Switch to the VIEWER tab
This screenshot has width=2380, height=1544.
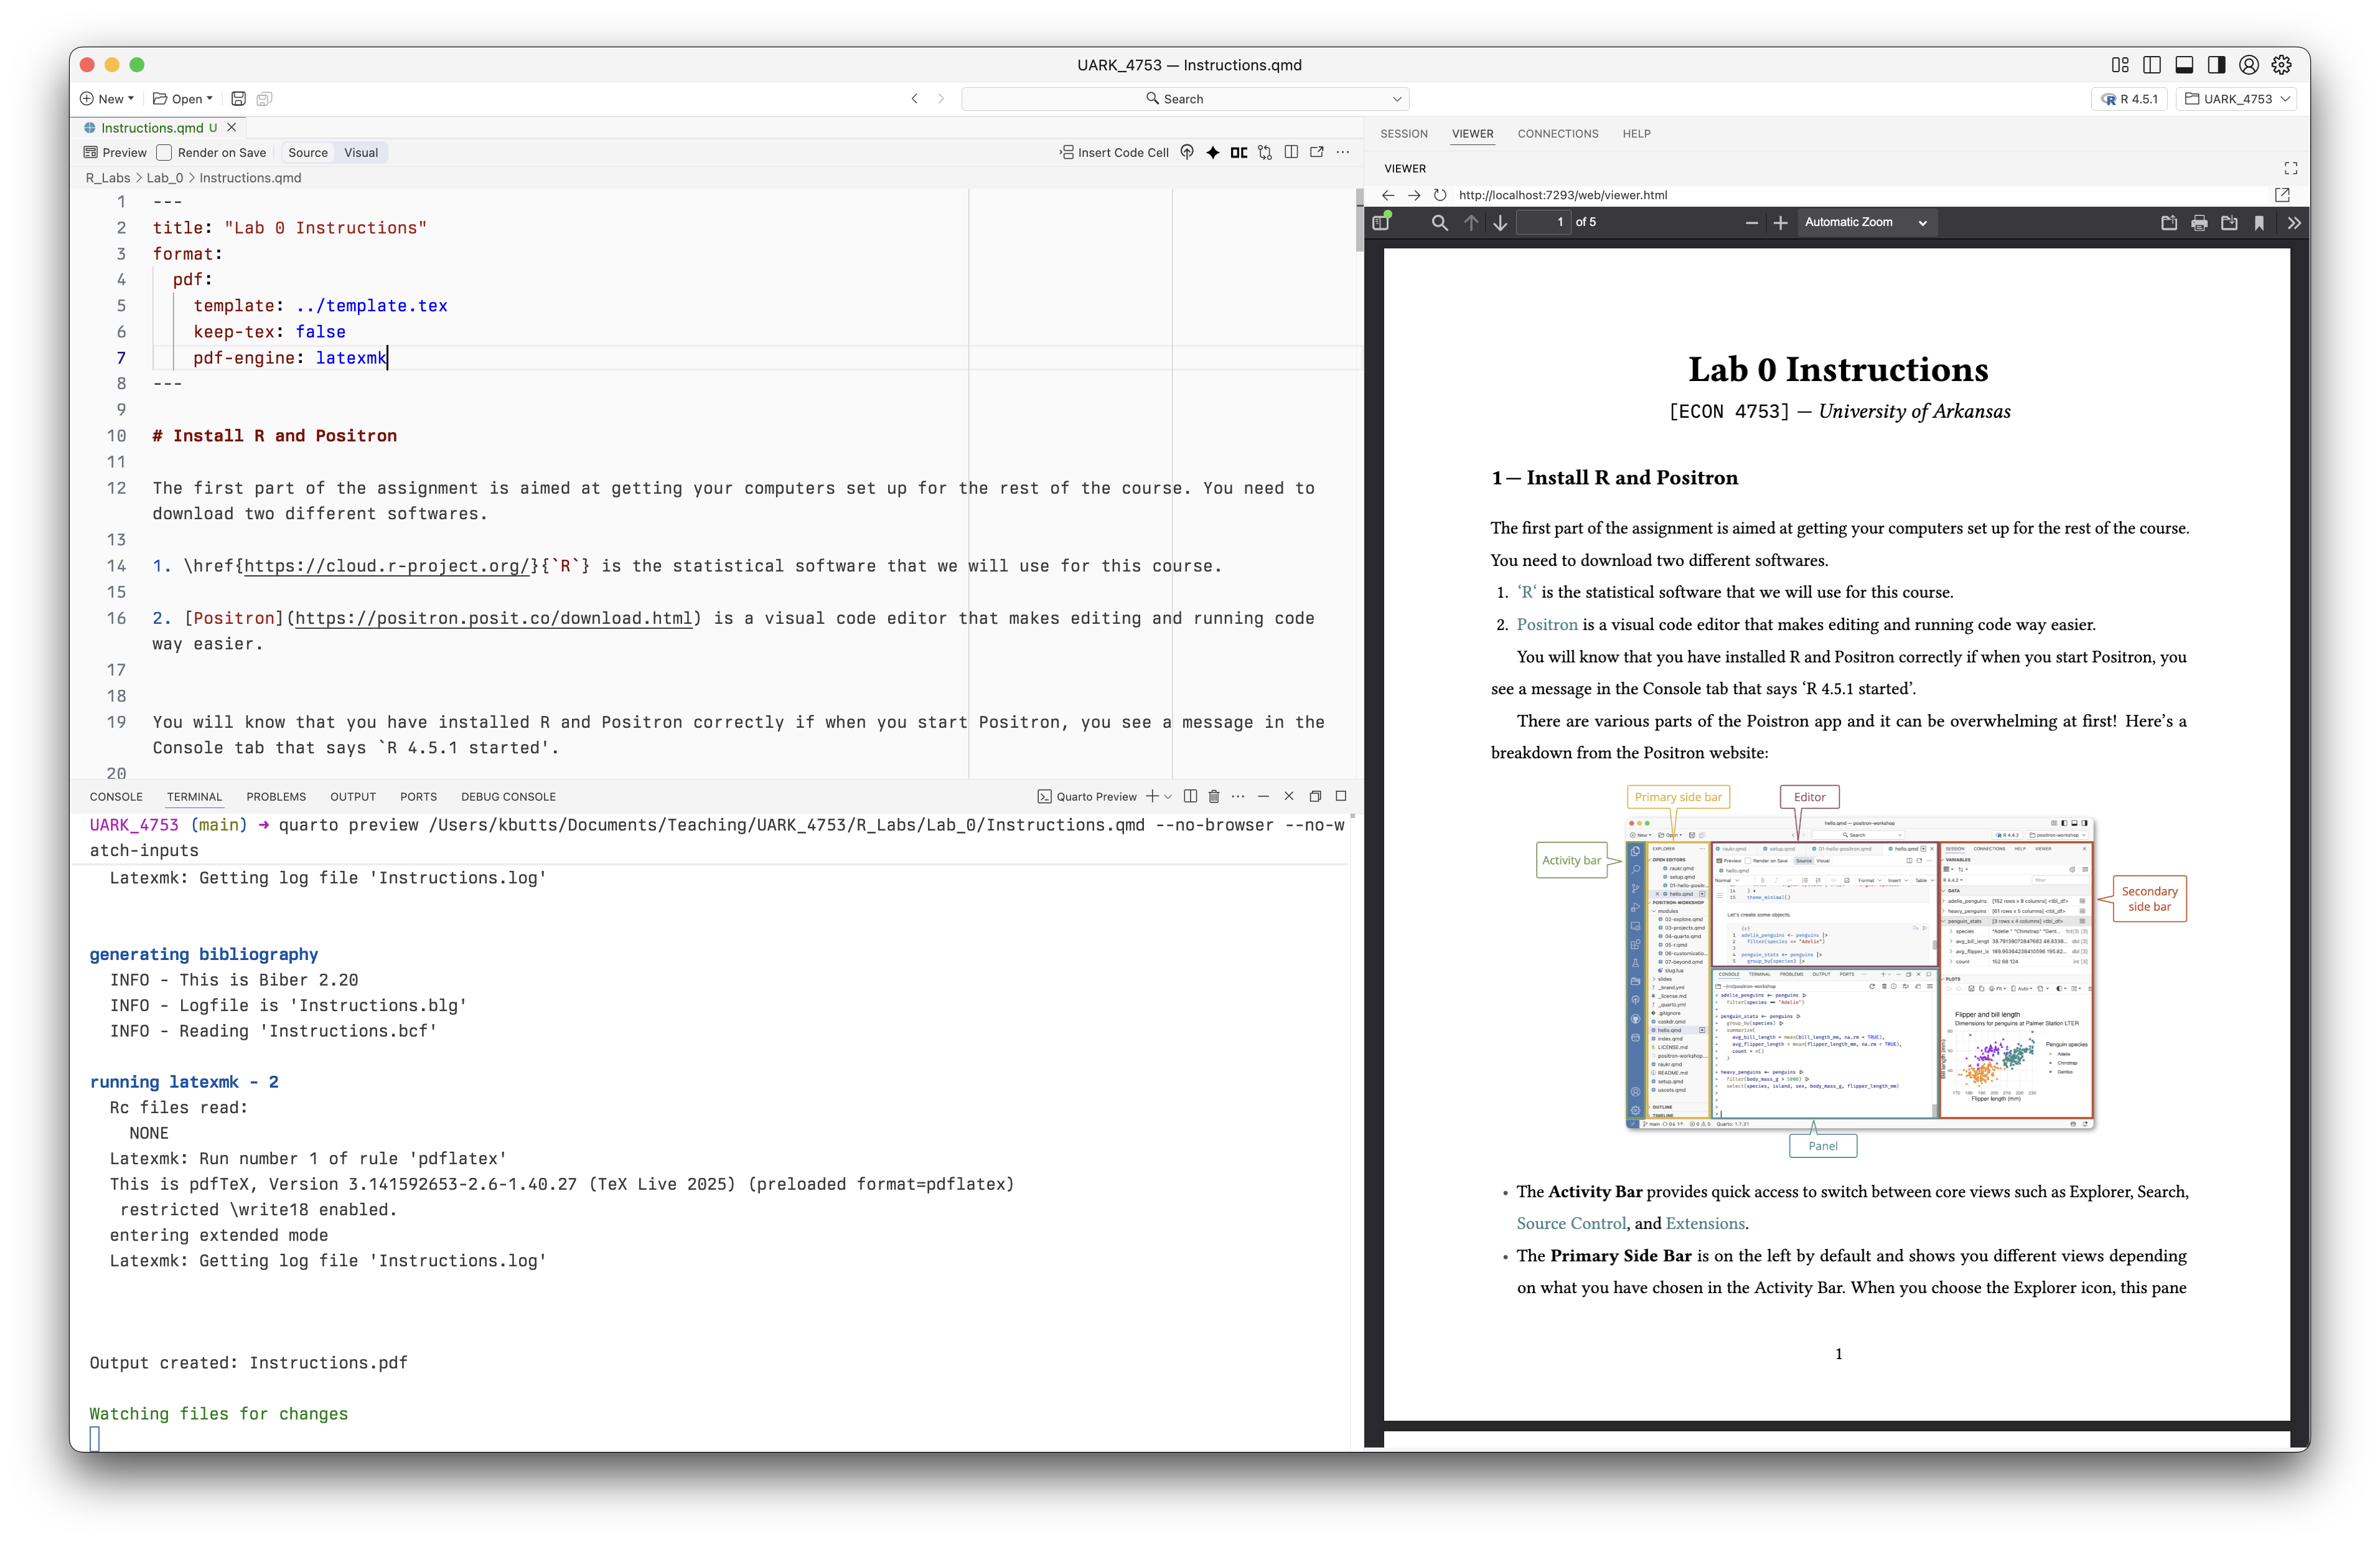coord(1473,134)
